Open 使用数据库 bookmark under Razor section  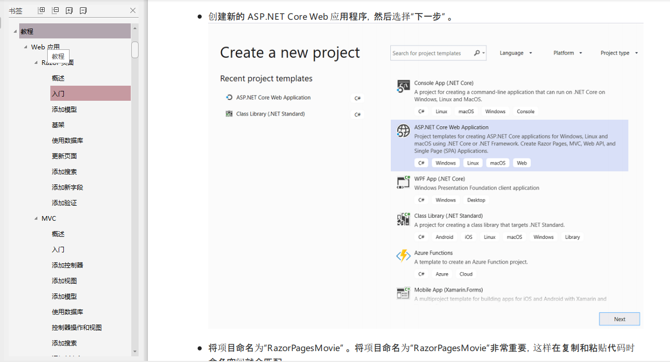point(67,140)
